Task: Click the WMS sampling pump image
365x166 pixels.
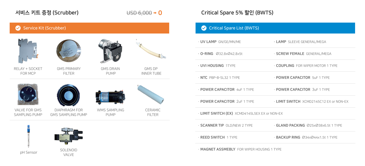Action: click(x=110, y=97)
